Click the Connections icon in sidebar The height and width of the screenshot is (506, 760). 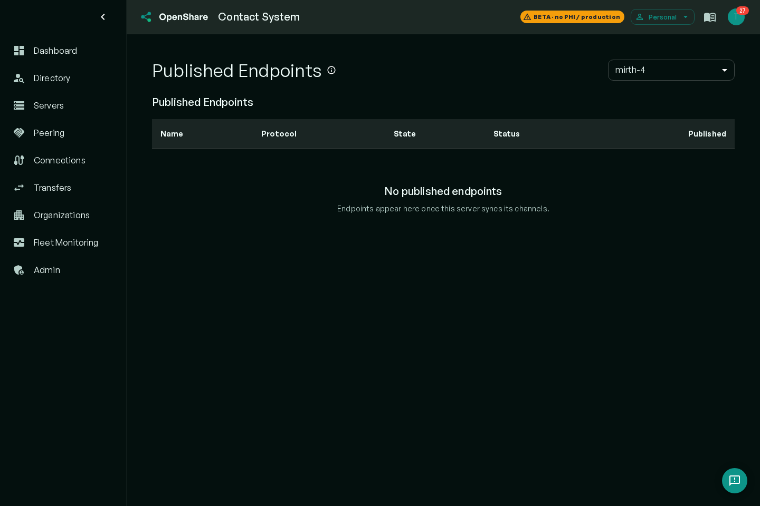click(19, 160)
